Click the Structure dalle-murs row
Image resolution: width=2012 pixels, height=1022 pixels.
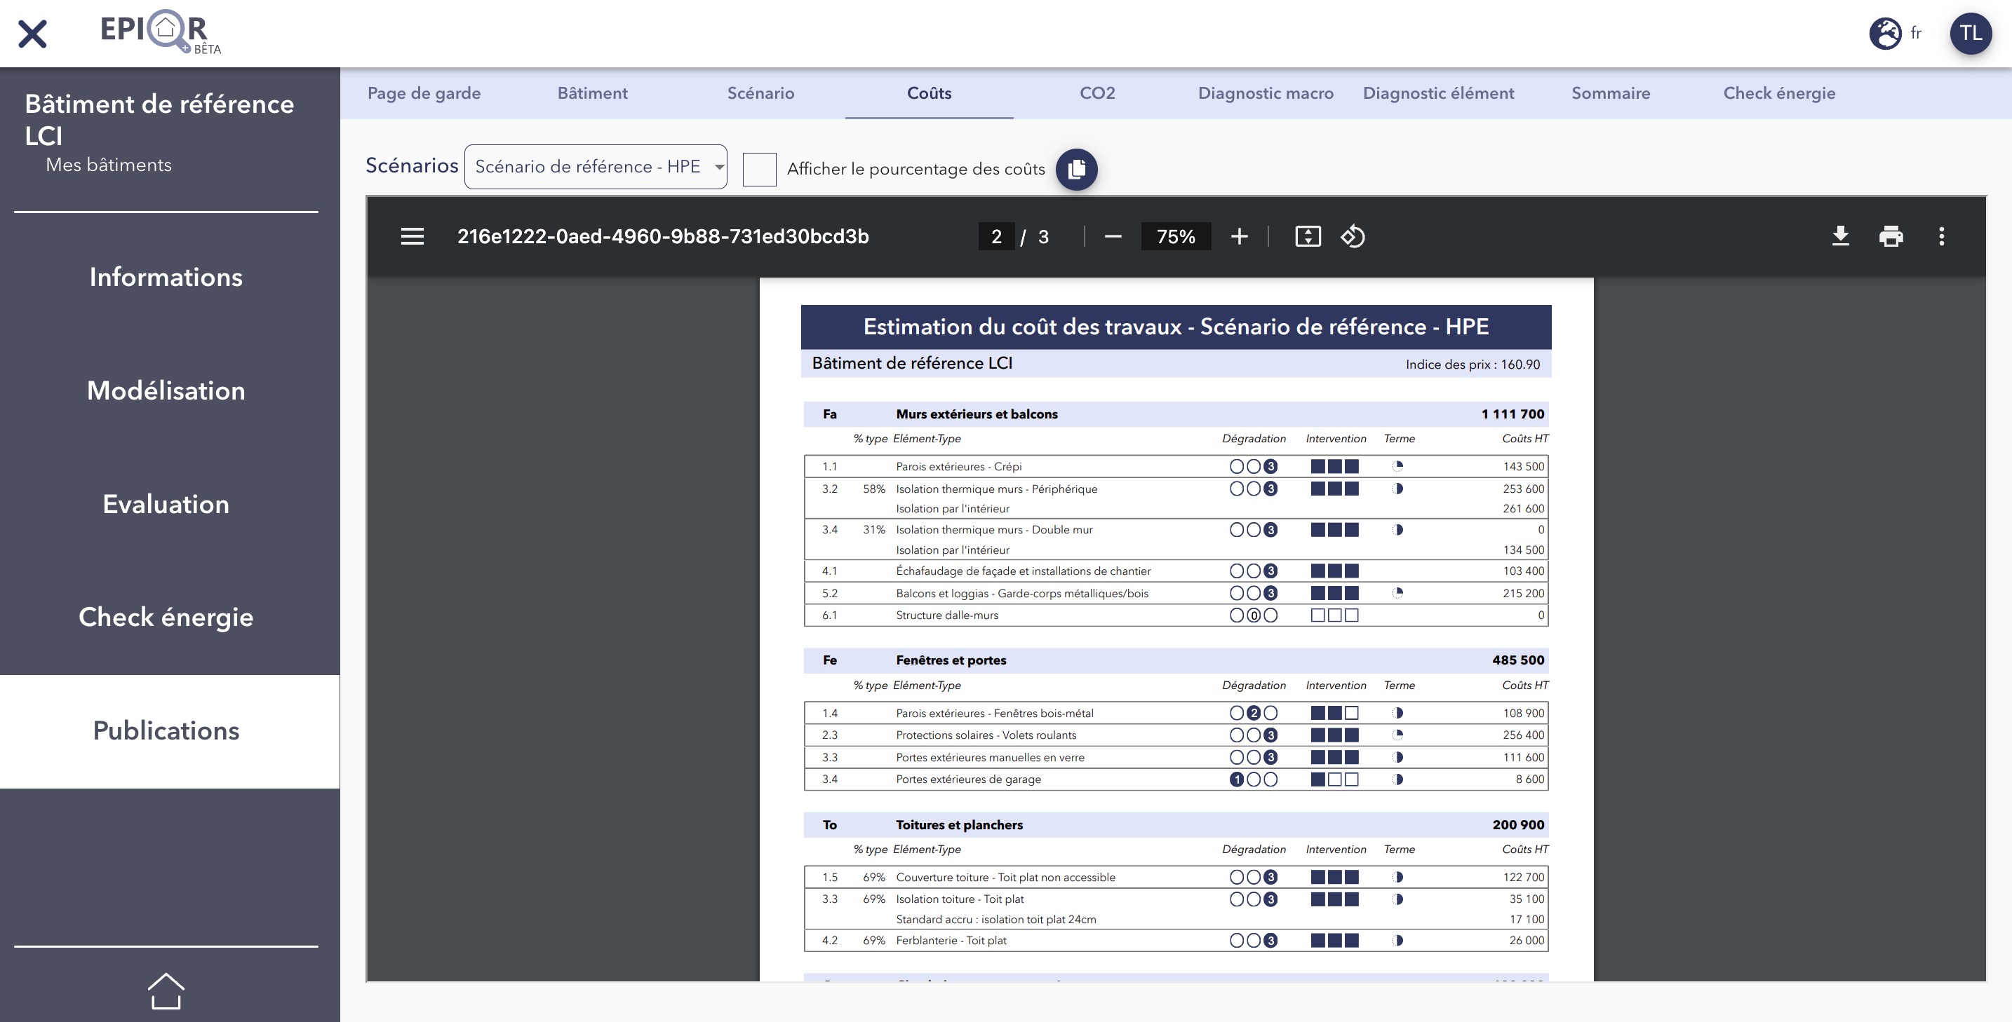click(x=1176, y=615)
